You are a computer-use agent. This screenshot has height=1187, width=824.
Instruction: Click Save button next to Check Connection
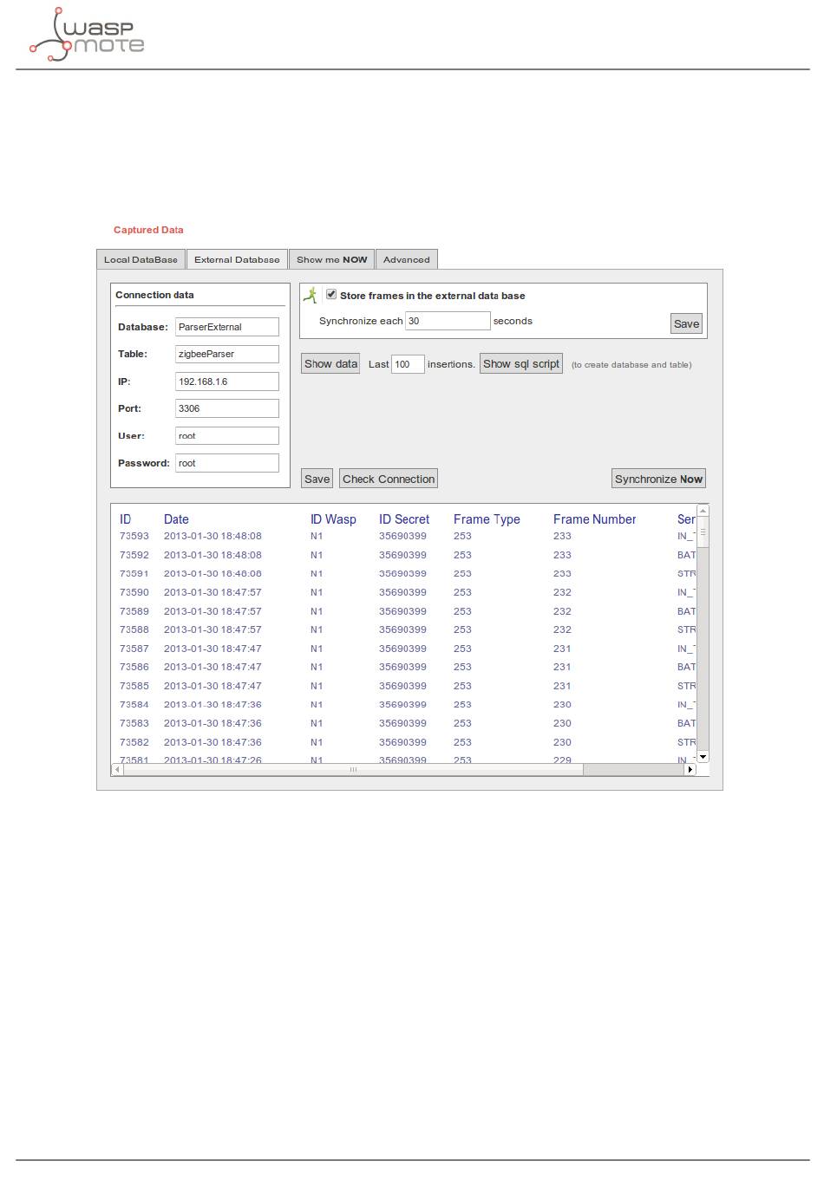coord(317,479)
